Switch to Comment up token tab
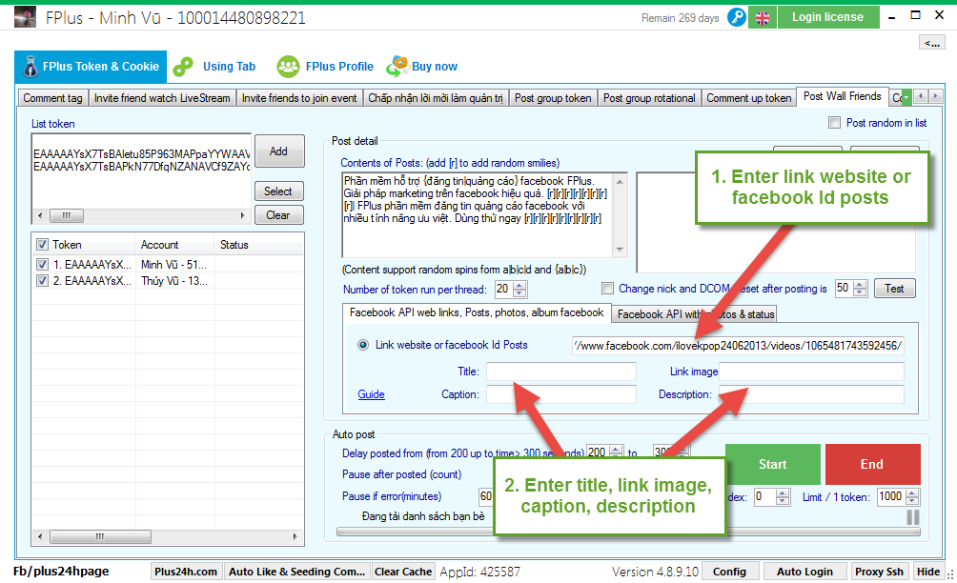This screenshot has height=583, width=957. pos(749,98)
